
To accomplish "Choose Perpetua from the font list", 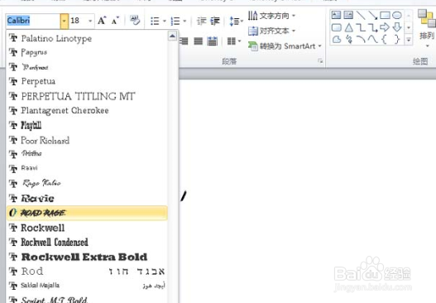I will 87,81.
